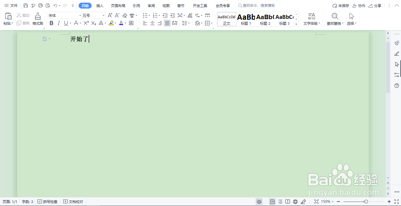This screenshot has width=401, height=206.
Task: Toggle eye protection mode in status bar
Action: pyautogui.click(x=259, y=202)
